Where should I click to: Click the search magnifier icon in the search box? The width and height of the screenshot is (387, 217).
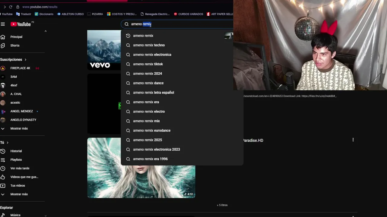click(x=127, y=24)
